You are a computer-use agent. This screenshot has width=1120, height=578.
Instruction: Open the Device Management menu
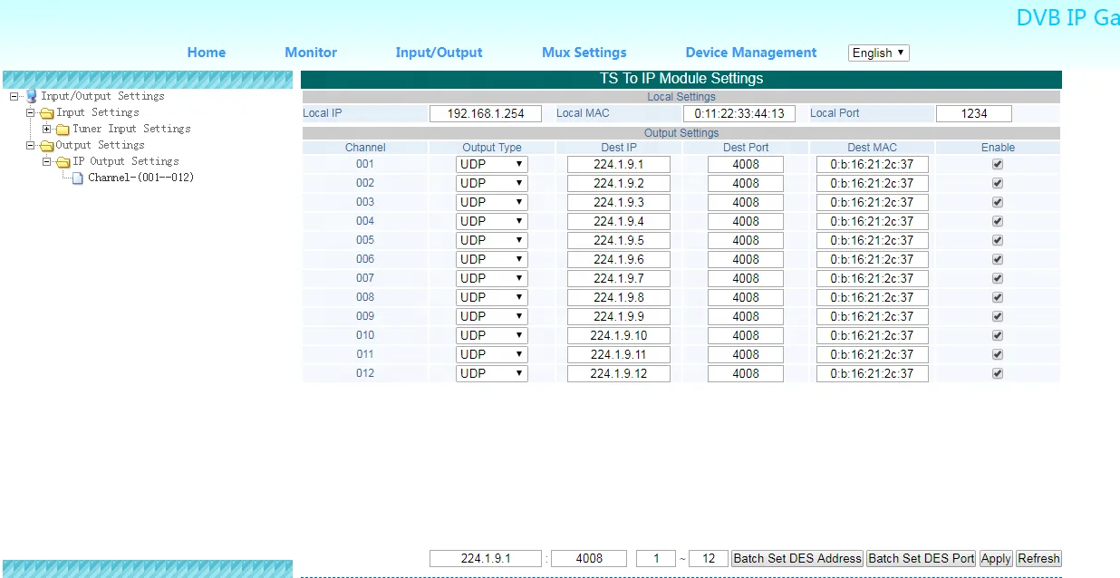(x=751, y=53)
